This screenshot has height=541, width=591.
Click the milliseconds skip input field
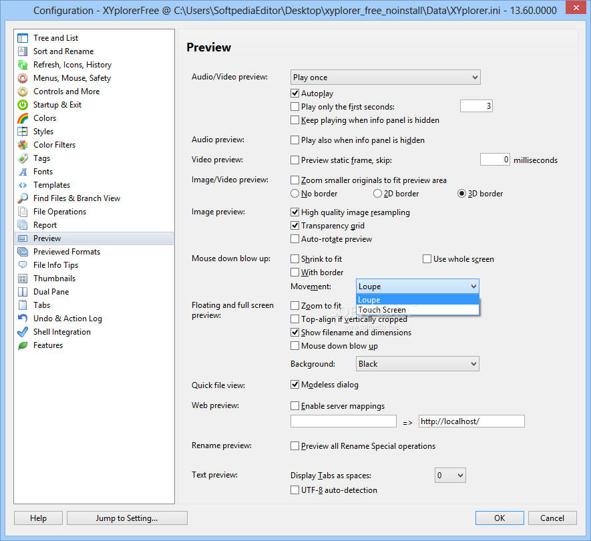(x=495, y=160)
